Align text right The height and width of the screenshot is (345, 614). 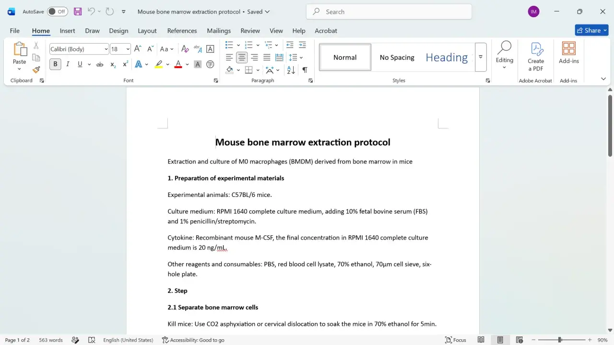(x=254, y=57)
